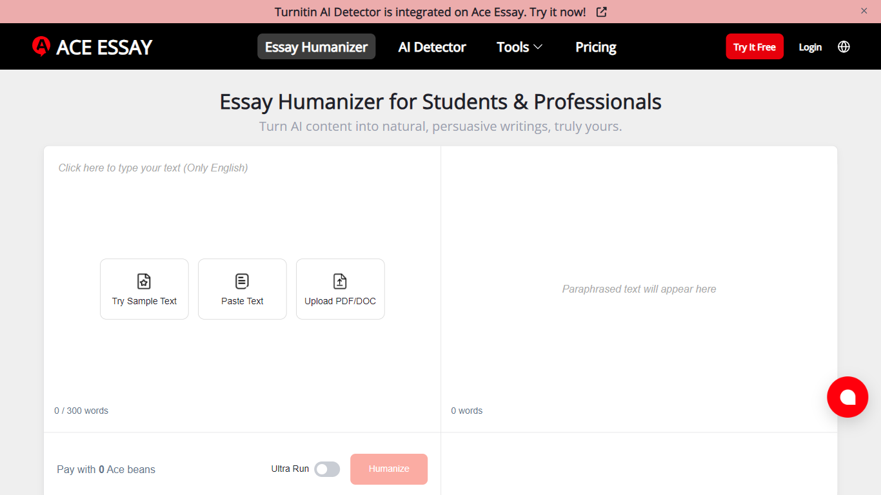
Task: Open the red chat bubble widget
Action: tap(847, 397)
